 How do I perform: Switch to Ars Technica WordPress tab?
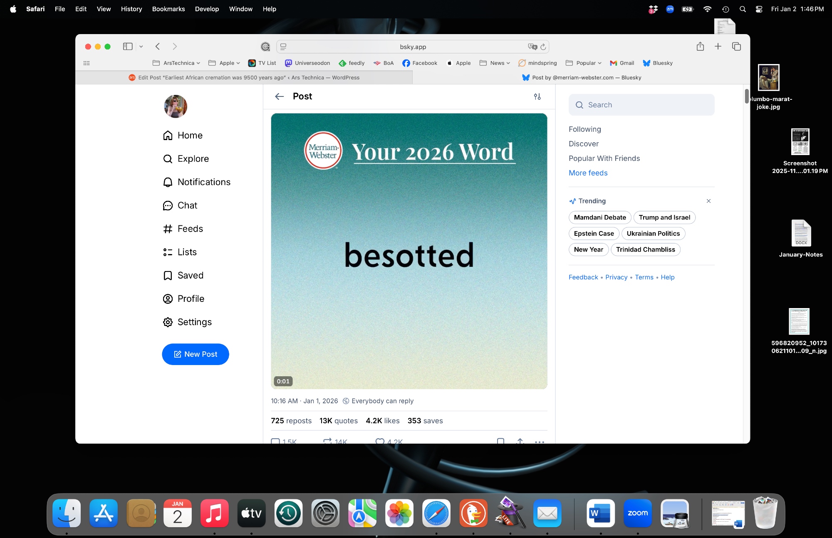coord(244,78)
